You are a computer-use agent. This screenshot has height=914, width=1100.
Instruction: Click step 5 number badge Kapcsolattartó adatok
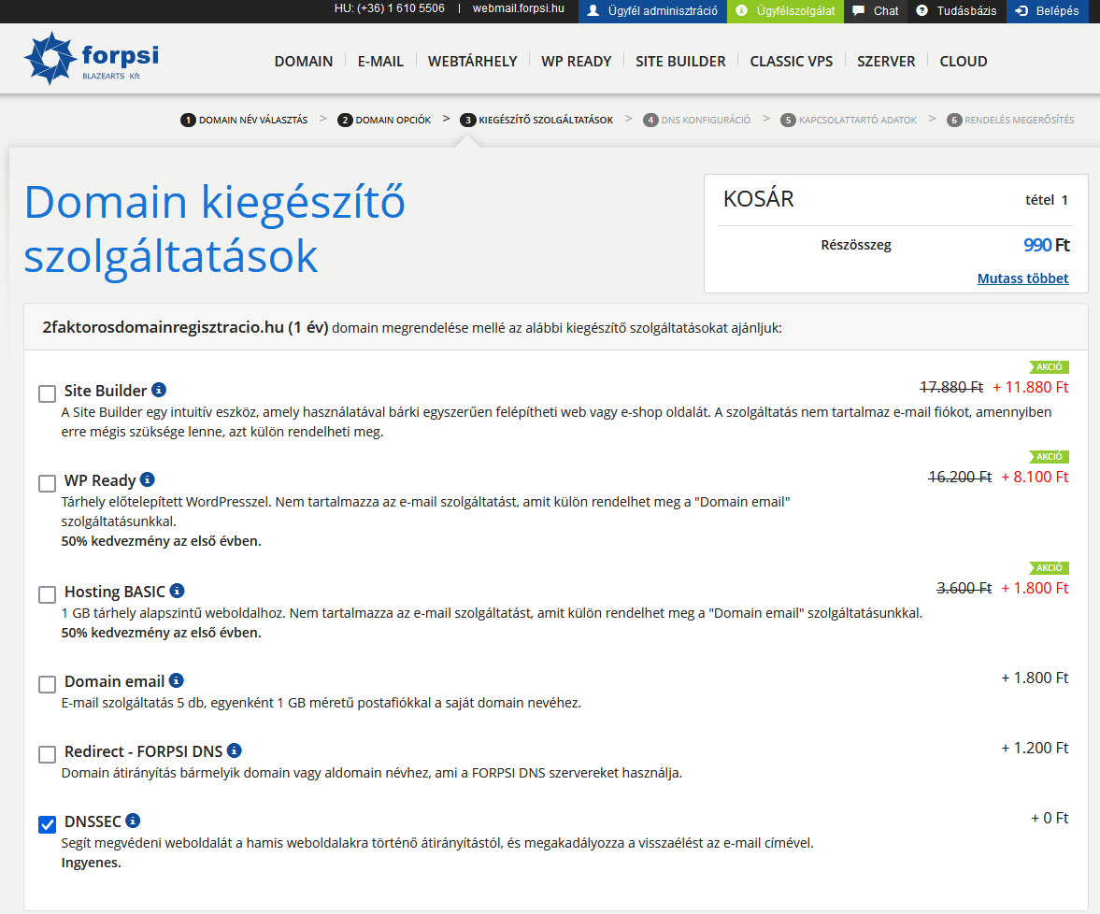[x=788, y=120]
